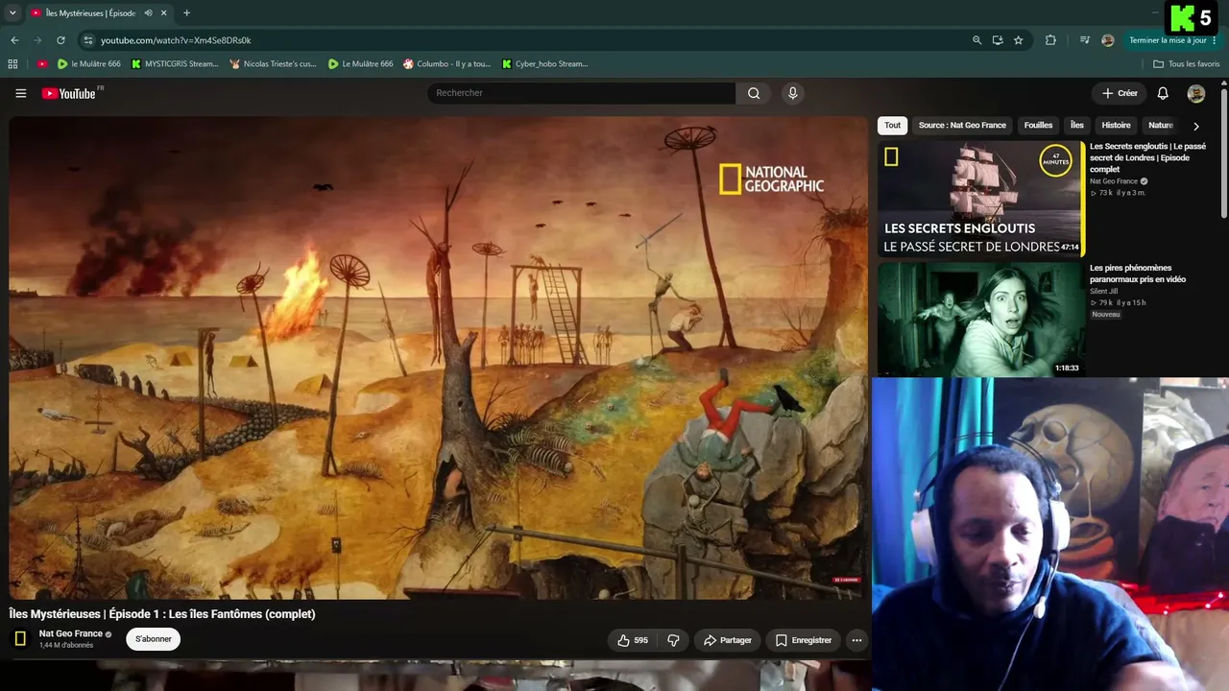Open the YouTube guide hamburger menu

click(x=20, y=93)
